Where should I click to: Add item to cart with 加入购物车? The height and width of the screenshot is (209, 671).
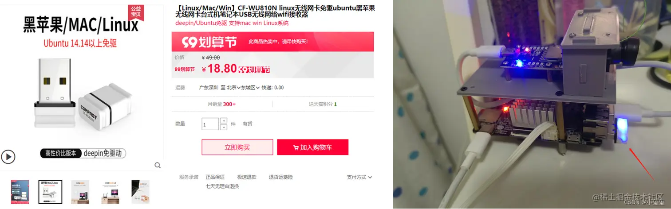(312, 147)
